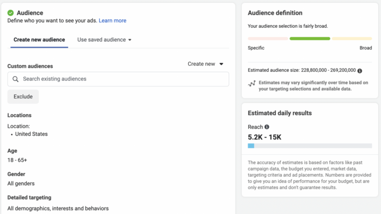Click the Age heading

tap(12, 151)
